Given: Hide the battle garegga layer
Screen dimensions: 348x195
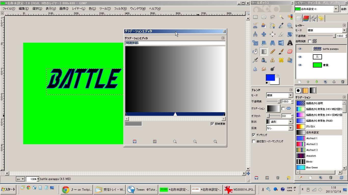Looking at the screenshot, I should 300,49.
